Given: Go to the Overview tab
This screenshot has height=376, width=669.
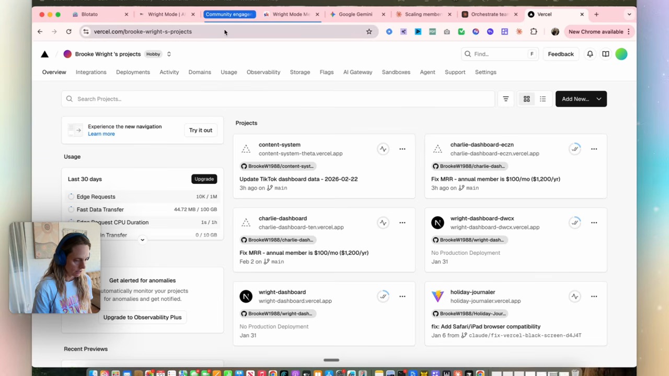Looking at the screenshot, I should pyautogui.click(x=54, y=72).
